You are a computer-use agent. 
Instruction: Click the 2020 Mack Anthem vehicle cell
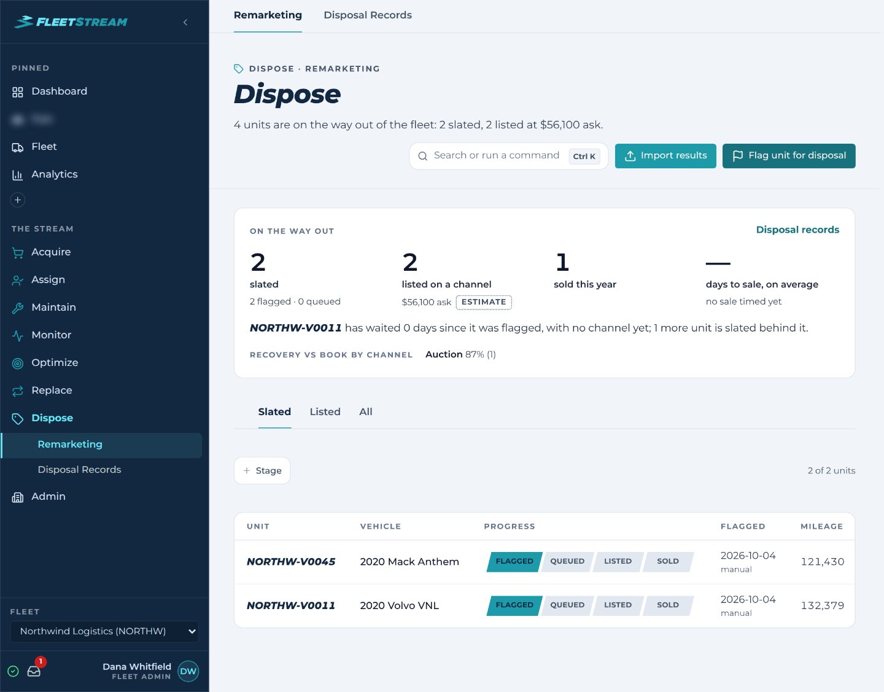409,562
